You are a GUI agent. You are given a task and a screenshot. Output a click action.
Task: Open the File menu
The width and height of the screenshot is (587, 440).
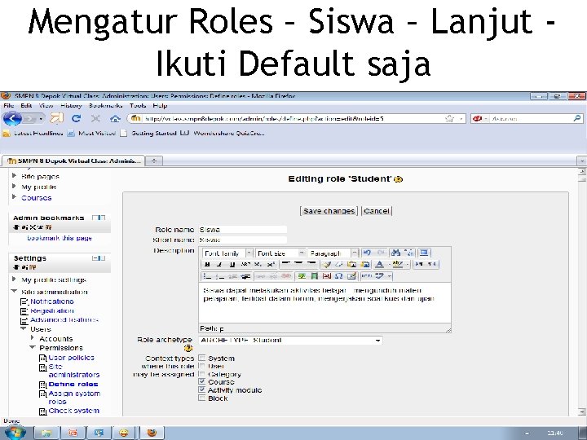pos(9,106)
